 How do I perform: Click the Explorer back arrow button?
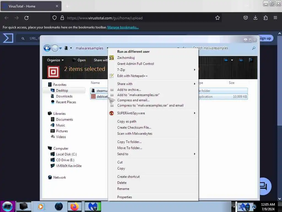coord(47,48)
